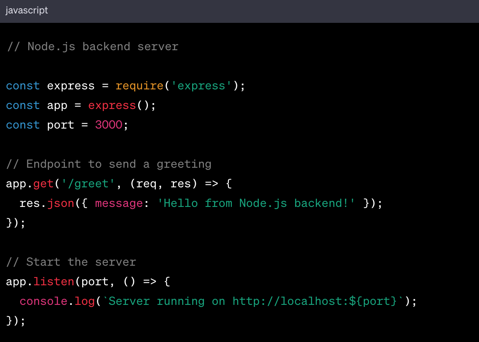Select the app.listen method name
This screenshot has width=479, height=342.
click(x=53, y=282)
